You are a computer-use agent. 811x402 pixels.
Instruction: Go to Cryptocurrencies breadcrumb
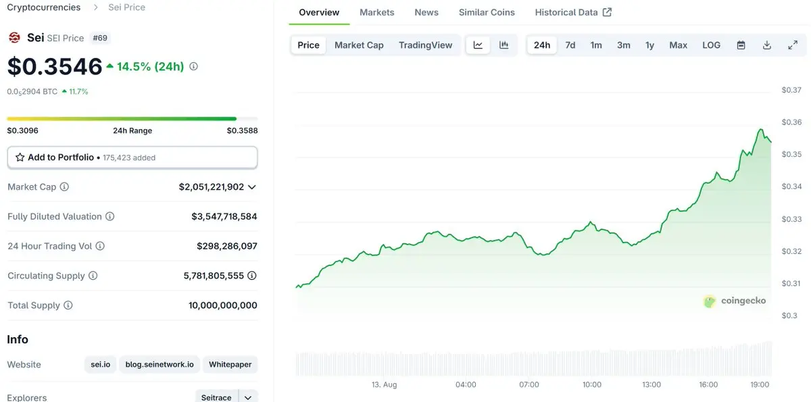pyautogui.click(x=44, y=7)
